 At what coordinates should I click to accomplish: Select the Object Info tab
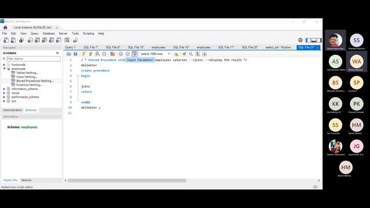pos(10,180)
